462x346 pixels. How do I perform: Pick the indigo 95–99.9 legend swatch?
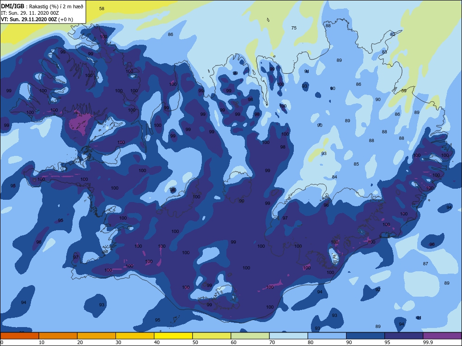click(x=404, y=336)
